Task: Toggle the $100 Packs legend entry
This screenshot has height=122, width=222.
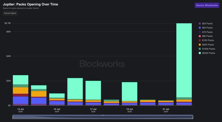Action: pyautogui.click(x=206, y=40)
